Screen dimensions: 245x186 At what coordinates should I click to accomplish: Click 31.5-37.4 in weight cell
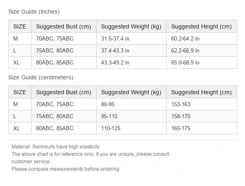(115, 38)
